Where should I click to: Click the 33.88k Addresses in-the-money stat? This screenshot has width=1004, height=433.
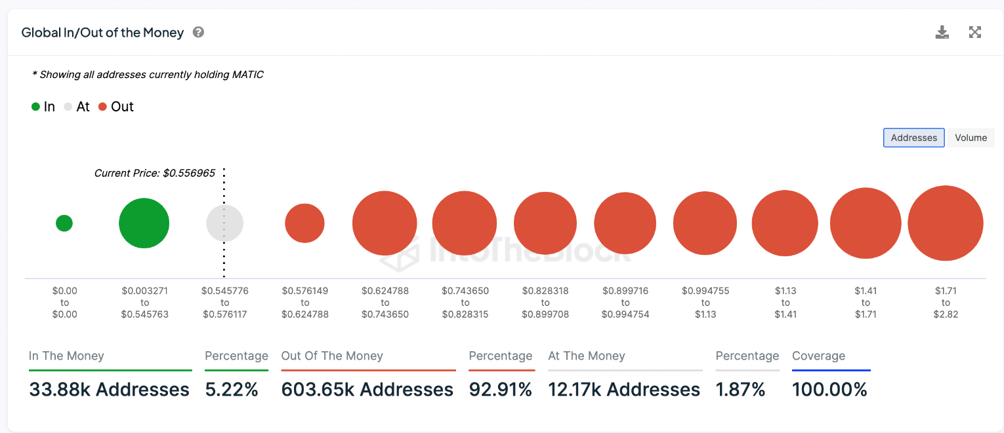coord(109,390)
